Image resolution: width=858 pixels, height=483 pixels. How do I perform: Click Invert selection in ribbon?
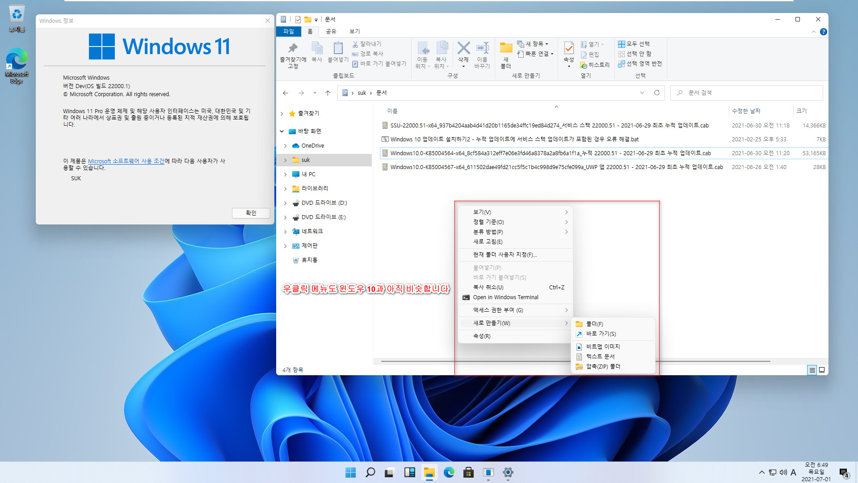(x=640, y=64)
